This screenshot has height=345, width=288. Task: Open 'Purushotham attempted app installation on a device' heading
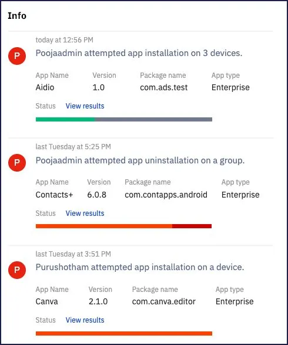click(140, 267)
